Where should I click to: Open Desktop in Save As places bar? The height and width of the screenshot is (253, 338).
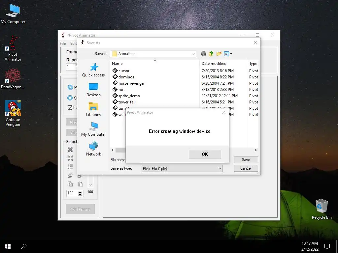[93, 90]
